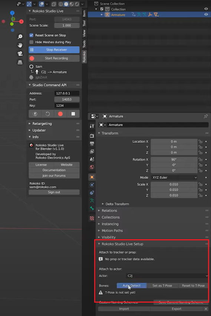Enable Hide Meshes during Play
211x316 pixels.
click(x=31, y=42)
